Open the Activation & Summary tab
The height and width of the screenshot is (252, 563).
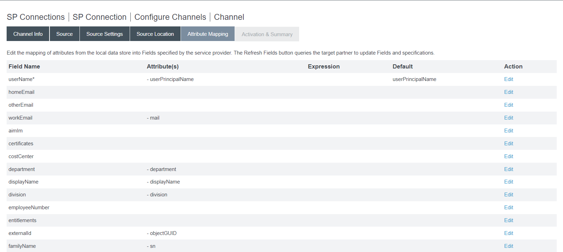tap(267, 34)
